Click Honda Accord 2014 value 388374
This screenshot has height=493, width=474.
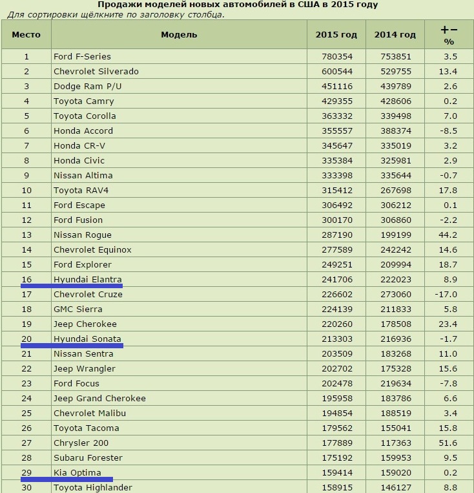click(396, 131)
